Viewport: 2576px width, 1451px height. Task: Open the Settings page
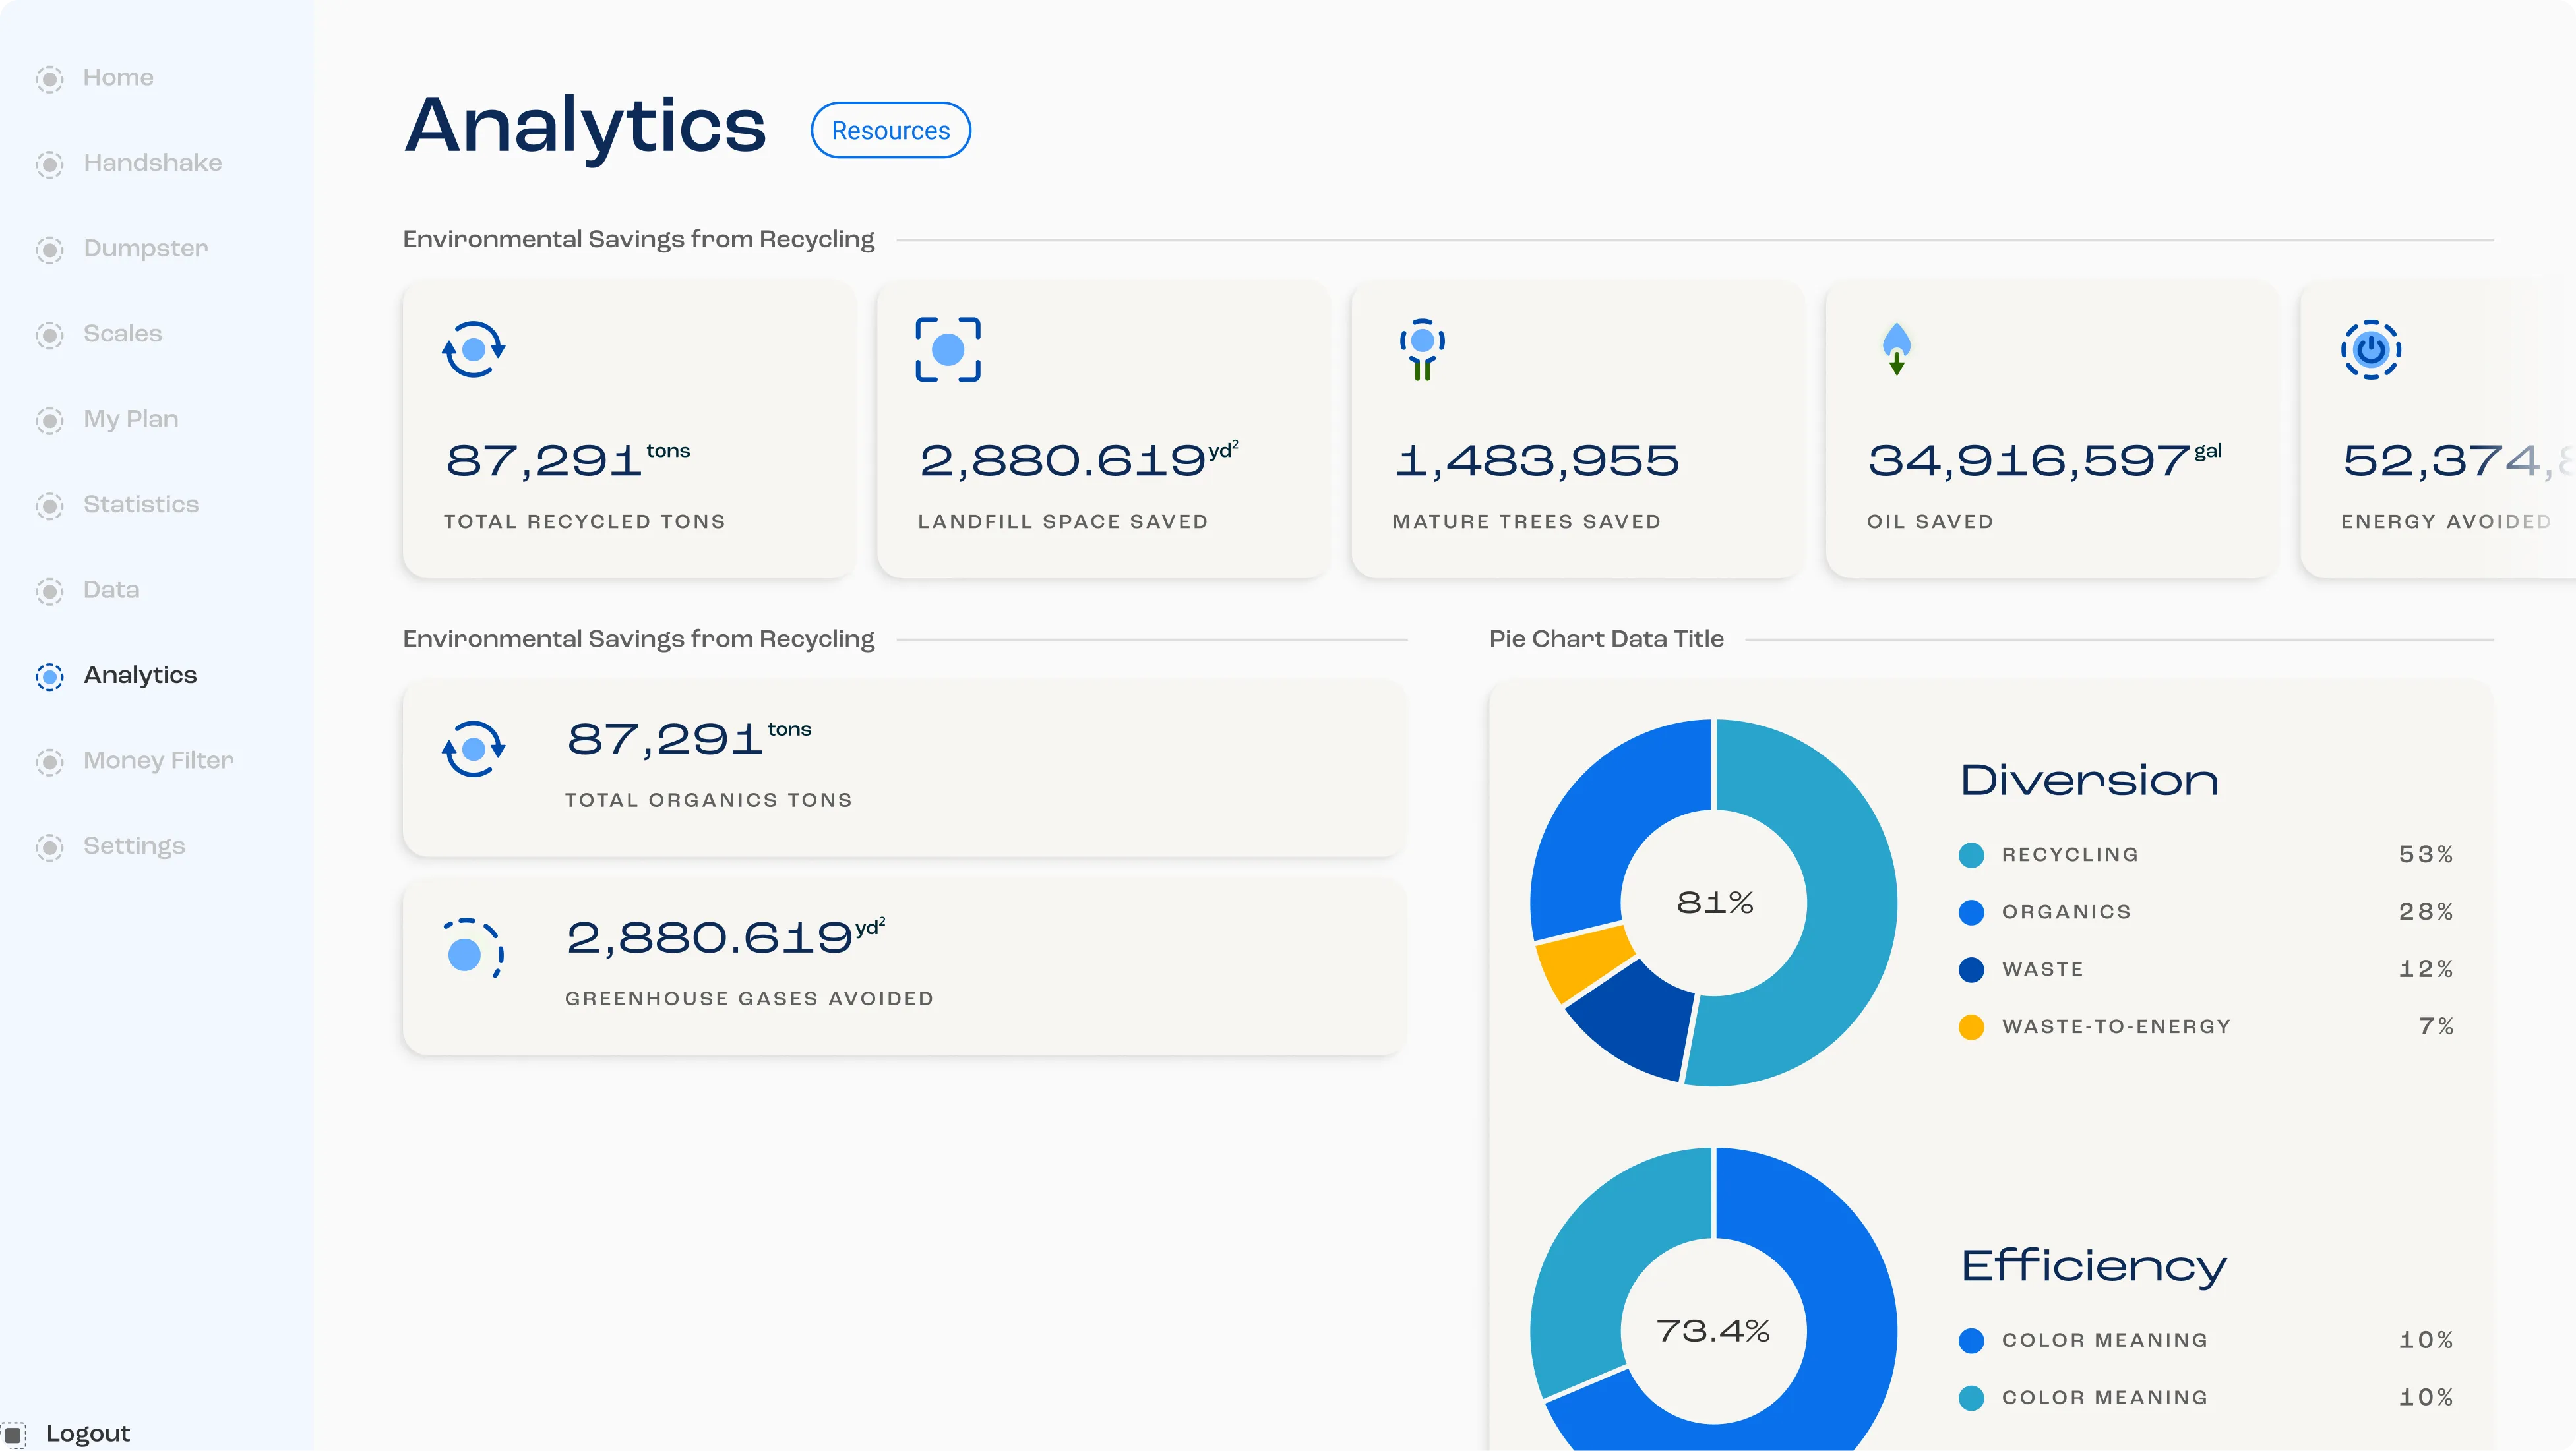(x=134, y=847)
